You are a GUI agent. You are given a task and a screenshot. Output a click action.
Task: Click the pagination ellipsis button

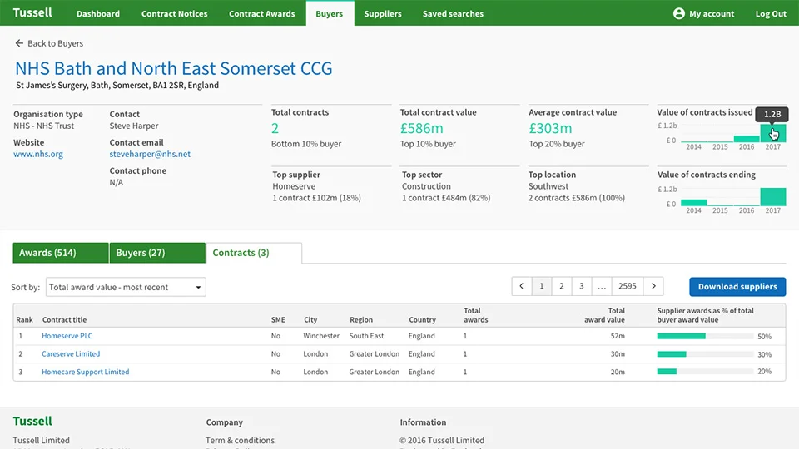coord(601,287)
